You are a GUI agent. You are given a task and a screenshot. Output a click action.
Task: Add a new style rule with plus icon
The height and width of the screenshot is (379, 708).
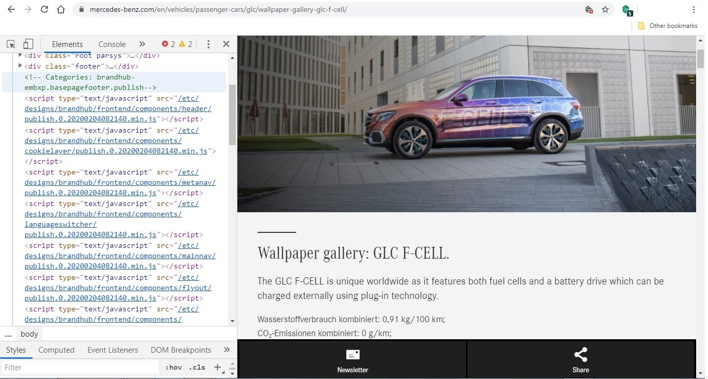tap(217, 368)
